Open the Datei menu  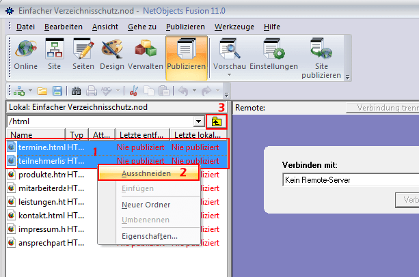[25, 27]
